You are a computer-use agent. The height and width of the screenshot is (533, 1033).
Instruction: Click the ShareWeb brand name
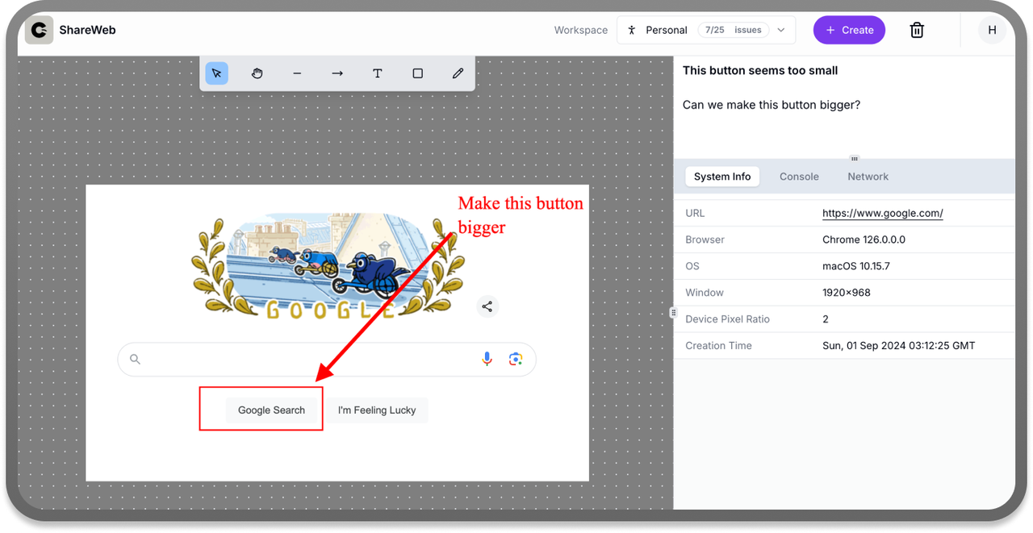(x=87, y=30)
